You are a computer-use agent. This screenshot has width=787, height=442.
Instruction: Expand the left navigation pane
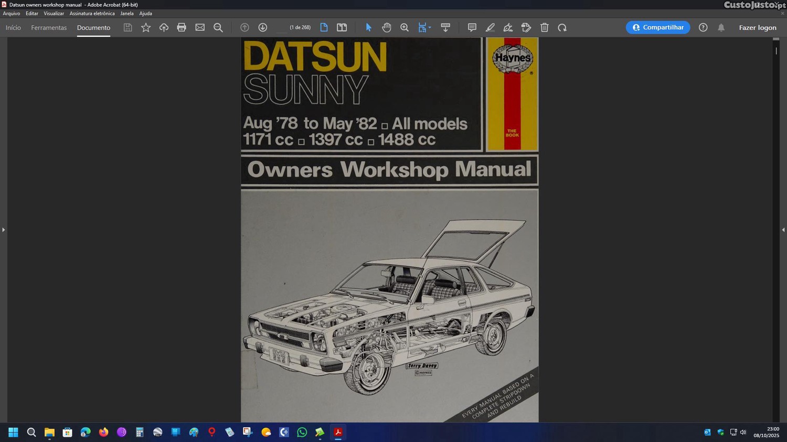pyautogui.click(x=4, y=230)
